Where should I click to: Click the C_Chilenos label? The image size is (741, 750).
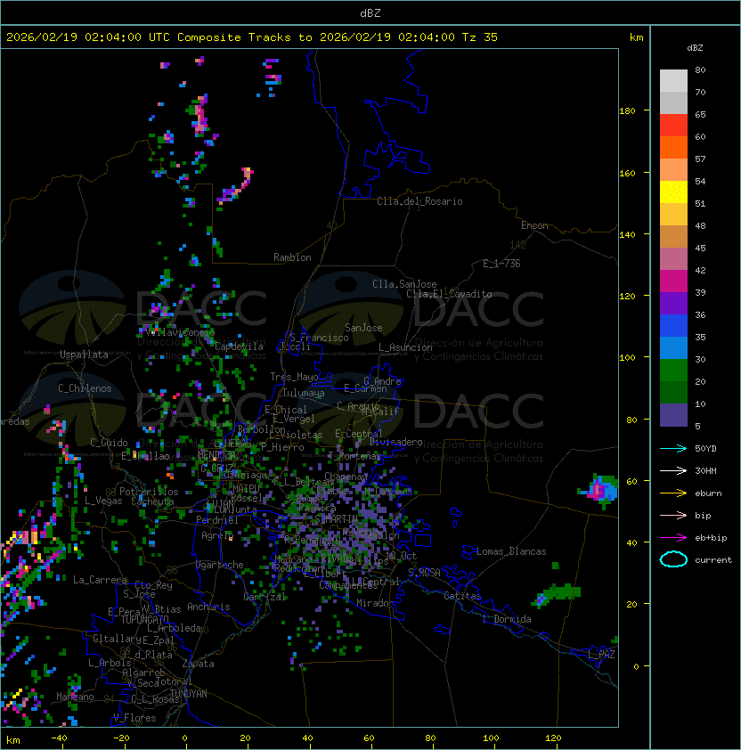tap(85, 388)
